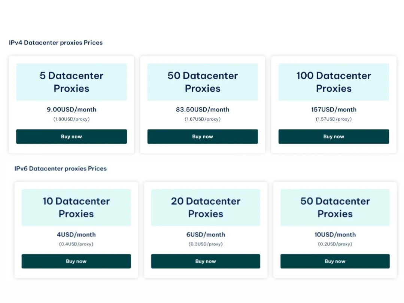The height and width of the screenshot is (303, 404).
Task: Buy the IPv6 50 proxies 10USD plan
Action: click(x=335, y=261)
